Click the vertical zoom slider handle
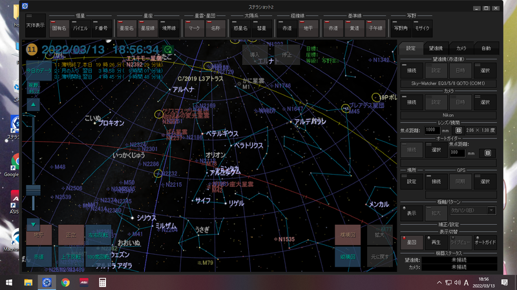517x290 pixels. tap(34, 190)
